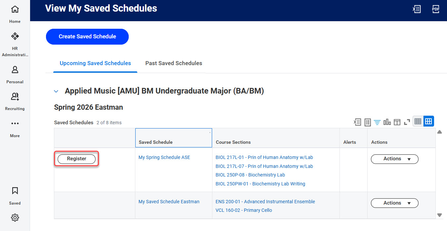Open Actions dropdown for My Spring Schedule ASE

(394, 159)
